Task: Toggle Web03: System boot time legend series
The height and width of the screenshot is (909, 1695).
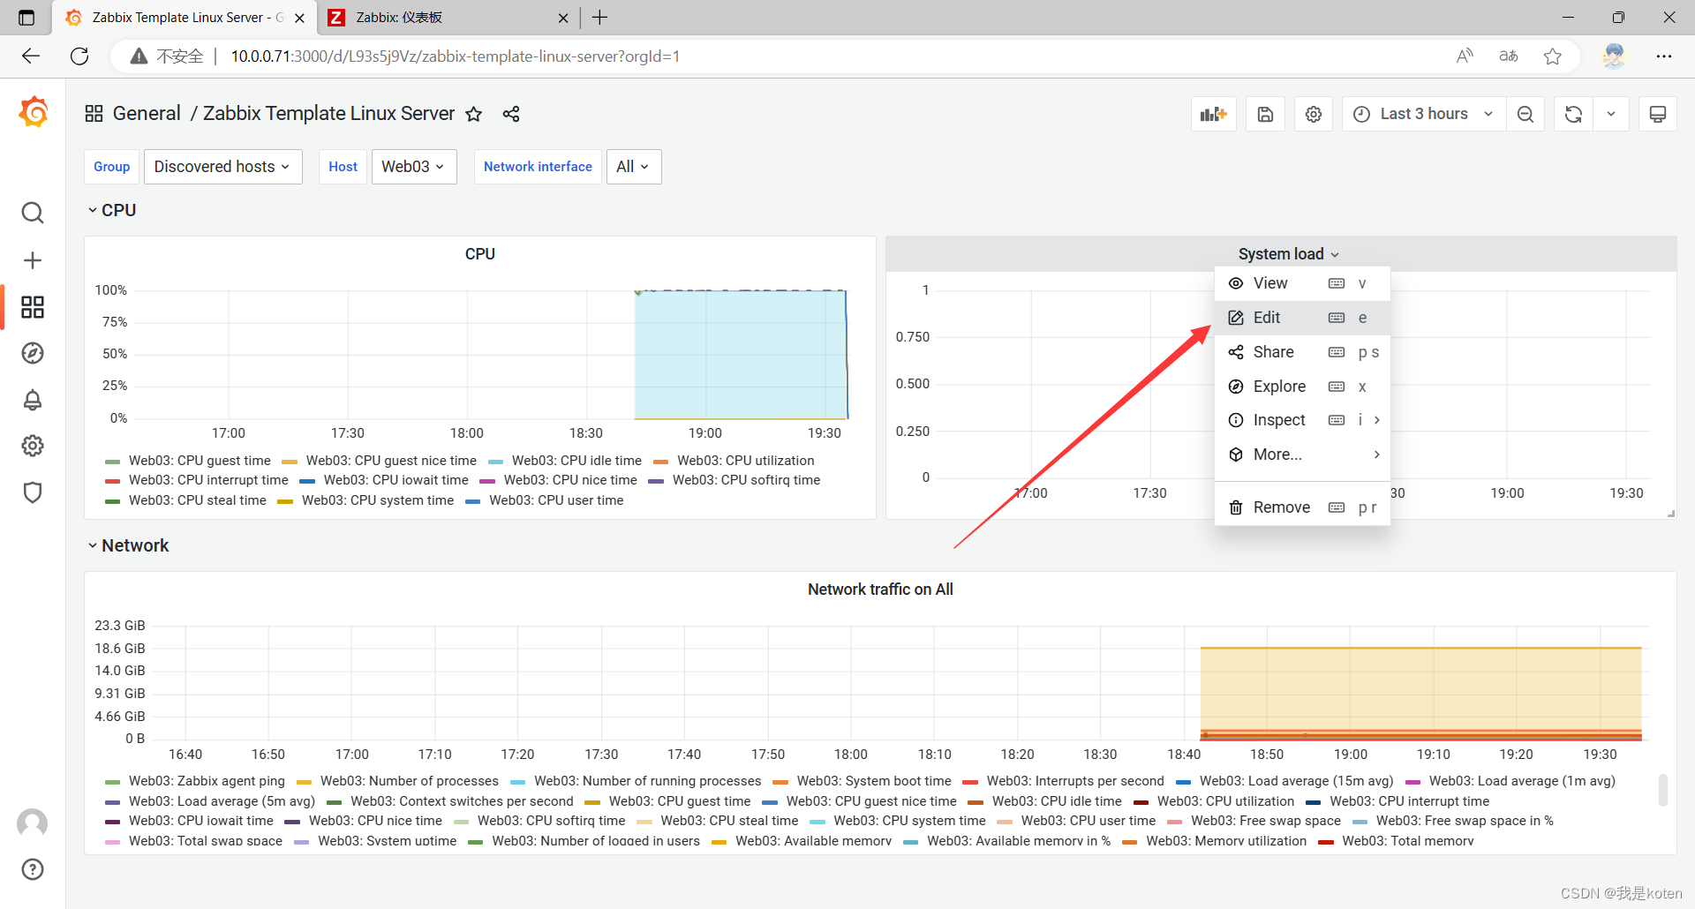Action: tap(874, 781)
